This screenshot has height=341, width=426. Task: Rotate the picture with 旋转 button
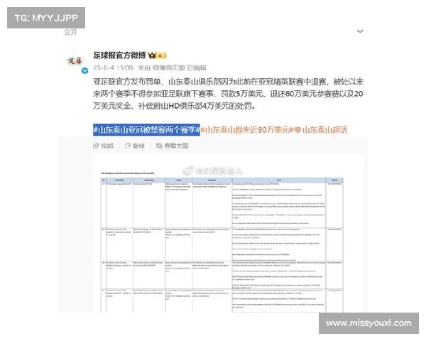click(134, 146)
